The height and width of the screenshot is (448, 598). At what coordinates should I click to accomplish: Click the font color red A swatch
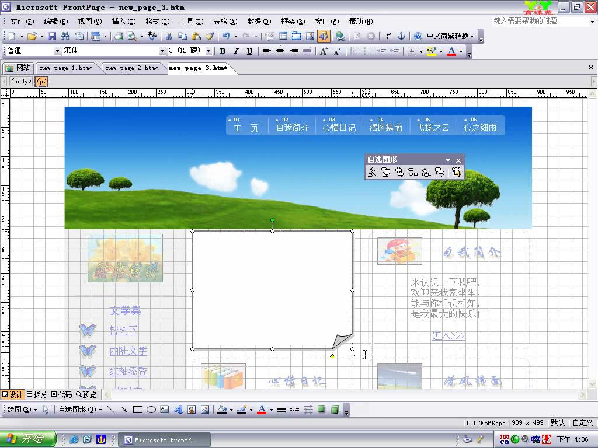(451, 51)
